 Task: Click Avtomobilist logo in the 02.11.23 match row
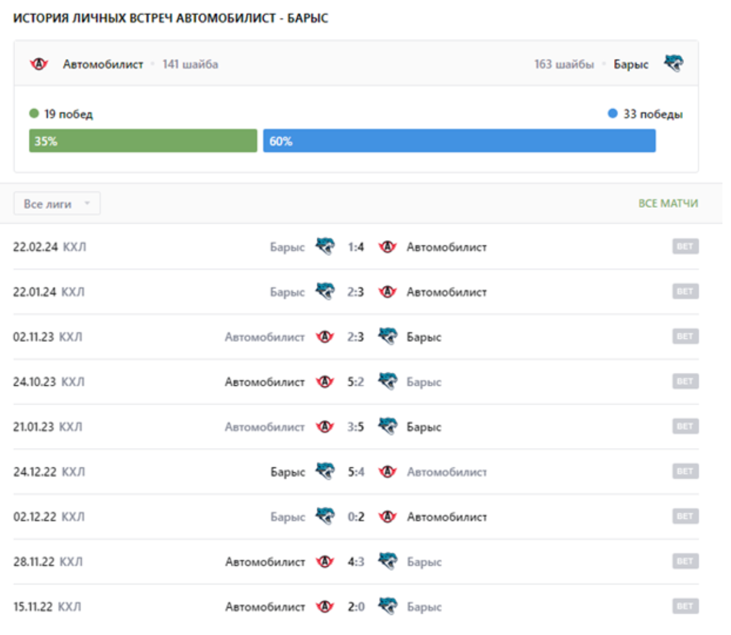coord(325,337)
